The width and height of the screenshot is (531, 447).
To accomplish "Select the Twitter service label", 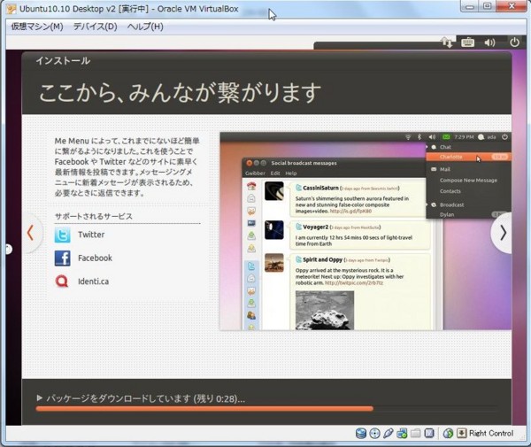I will pyautogui.click(x=91, y=235).
